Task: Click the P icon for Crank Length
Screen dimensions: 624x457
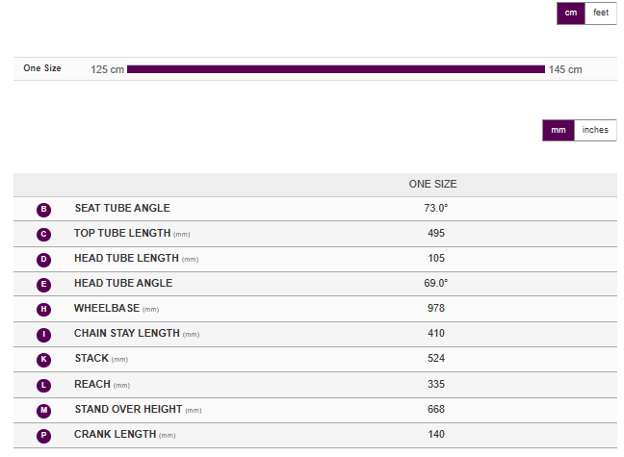Action: pos(43,435)
